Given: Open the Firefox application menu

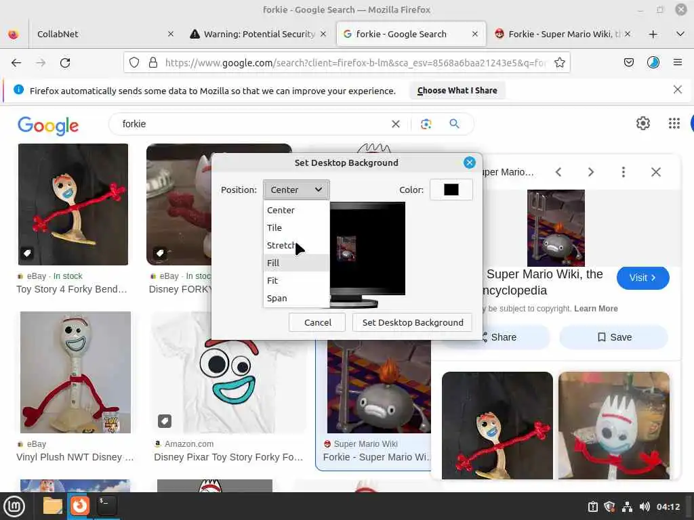Looking at the screenshot, I should point(677,63).
